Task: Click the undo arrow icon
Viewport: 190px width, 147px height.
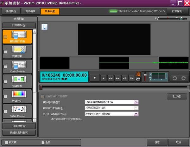Action: [x=174, y=78]
